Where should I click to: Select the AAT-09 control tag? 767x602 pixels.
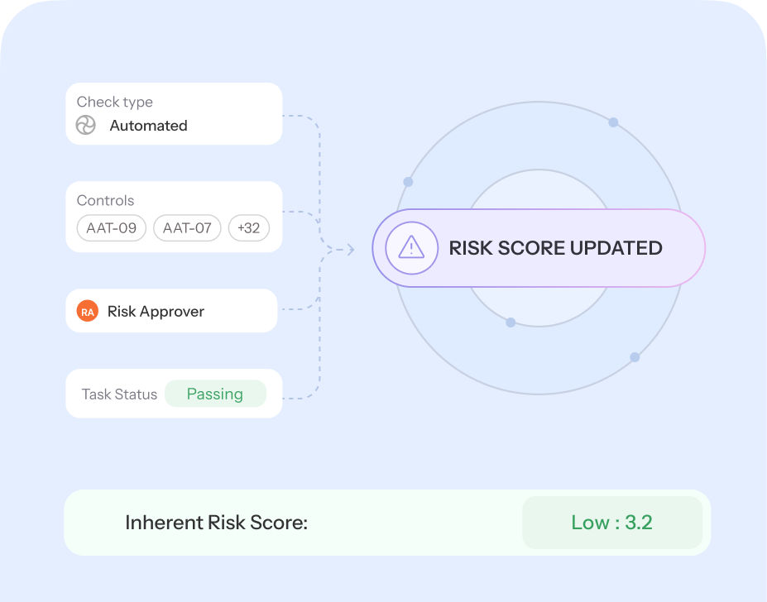point(111,228)
